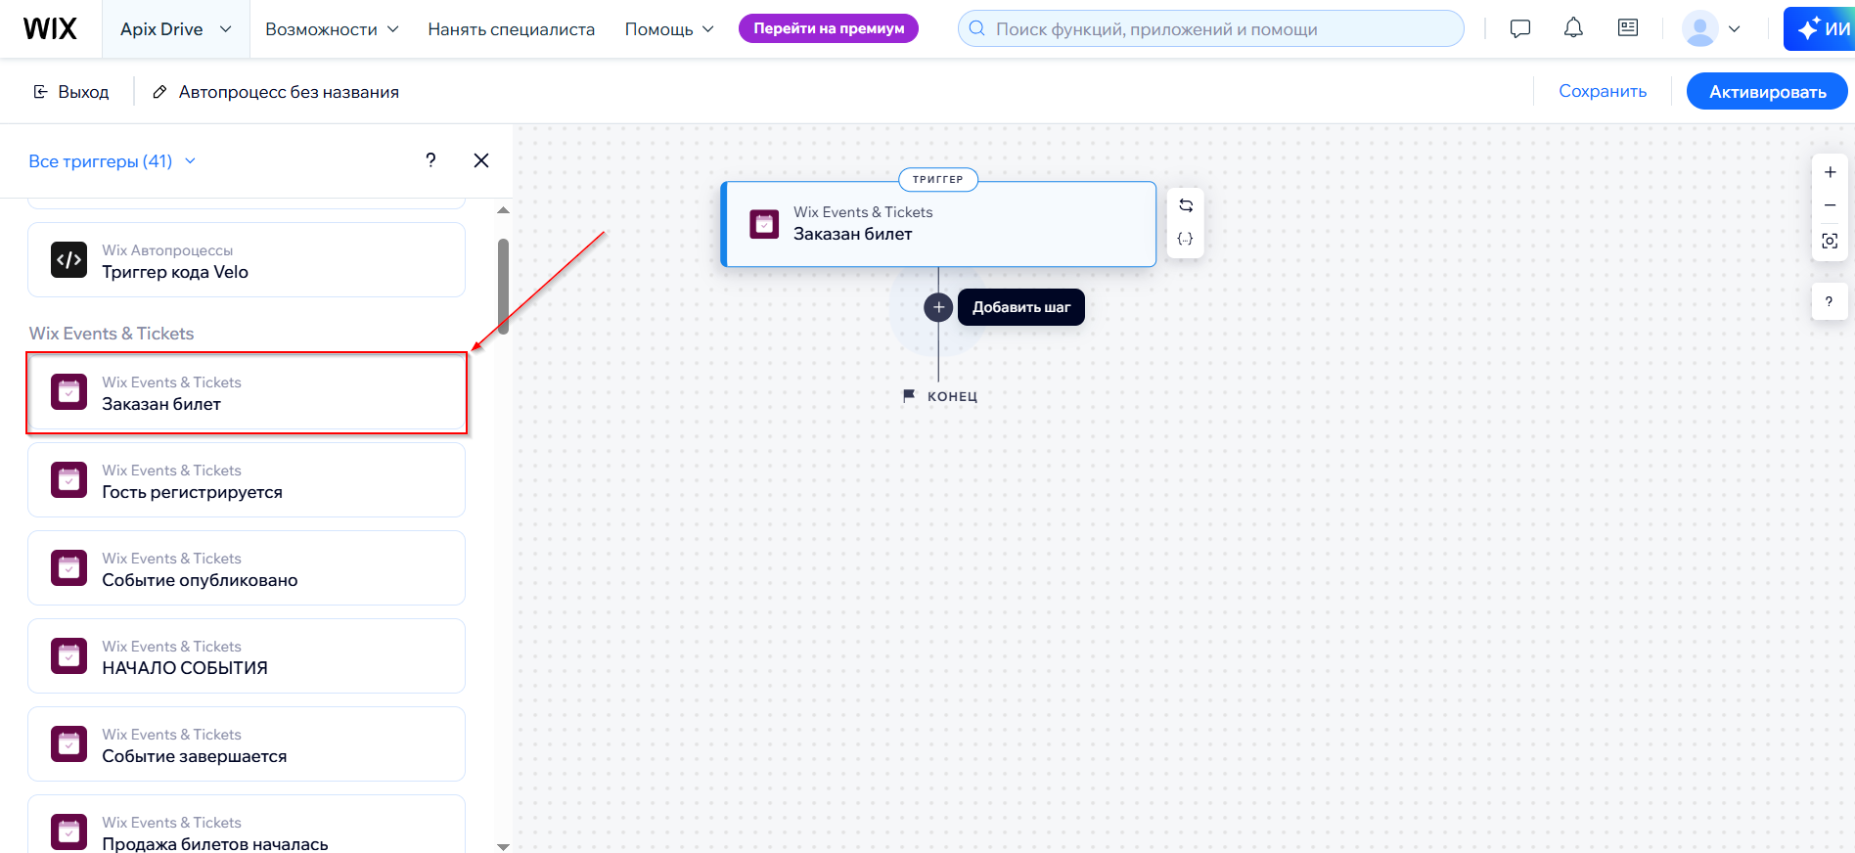Select Заказан билет trigger in list

click(247, 393)
